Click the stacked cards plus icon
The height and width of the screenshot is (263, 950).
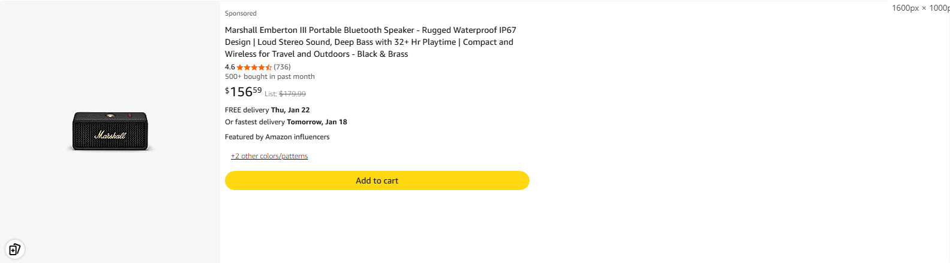point(14,249)
